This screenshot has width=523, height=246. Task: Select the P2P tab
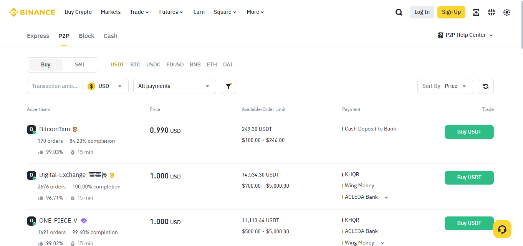point(64,36)
